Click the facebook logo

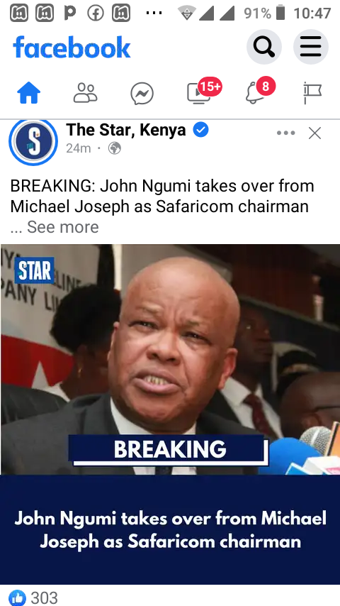(x=72, y=47)
